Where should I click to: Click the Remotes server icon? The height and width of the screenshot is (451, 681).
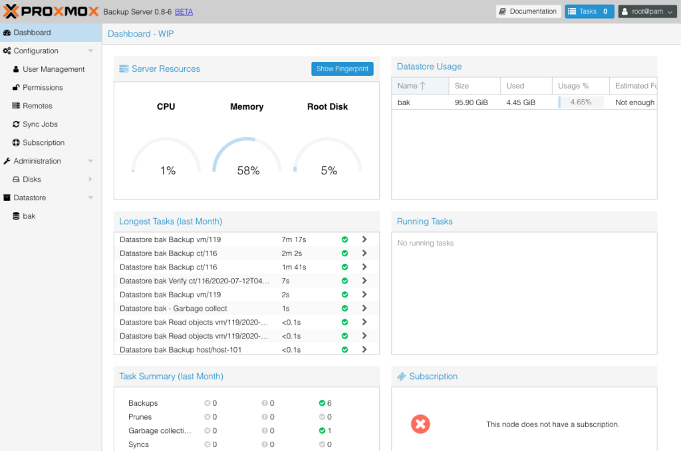click(16, 106)
